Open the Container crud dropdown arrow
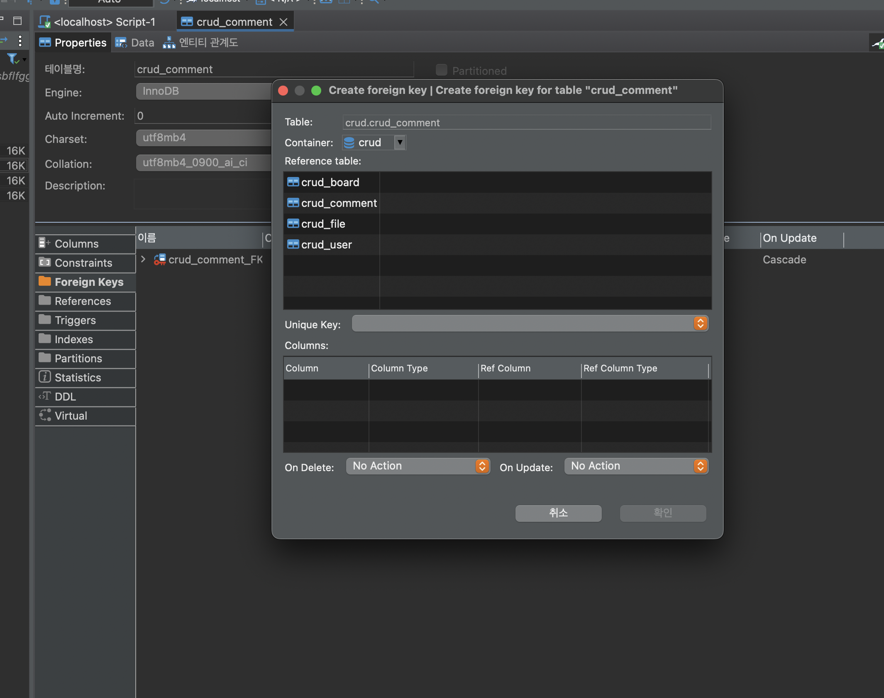884x698 pixels. click(x=400, y=143)
